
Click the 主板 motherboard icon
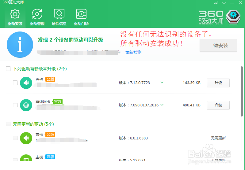26,158
